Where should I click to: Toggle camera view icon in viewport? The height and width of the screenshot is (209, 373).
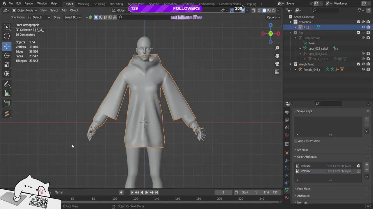(x=277, y=64)
